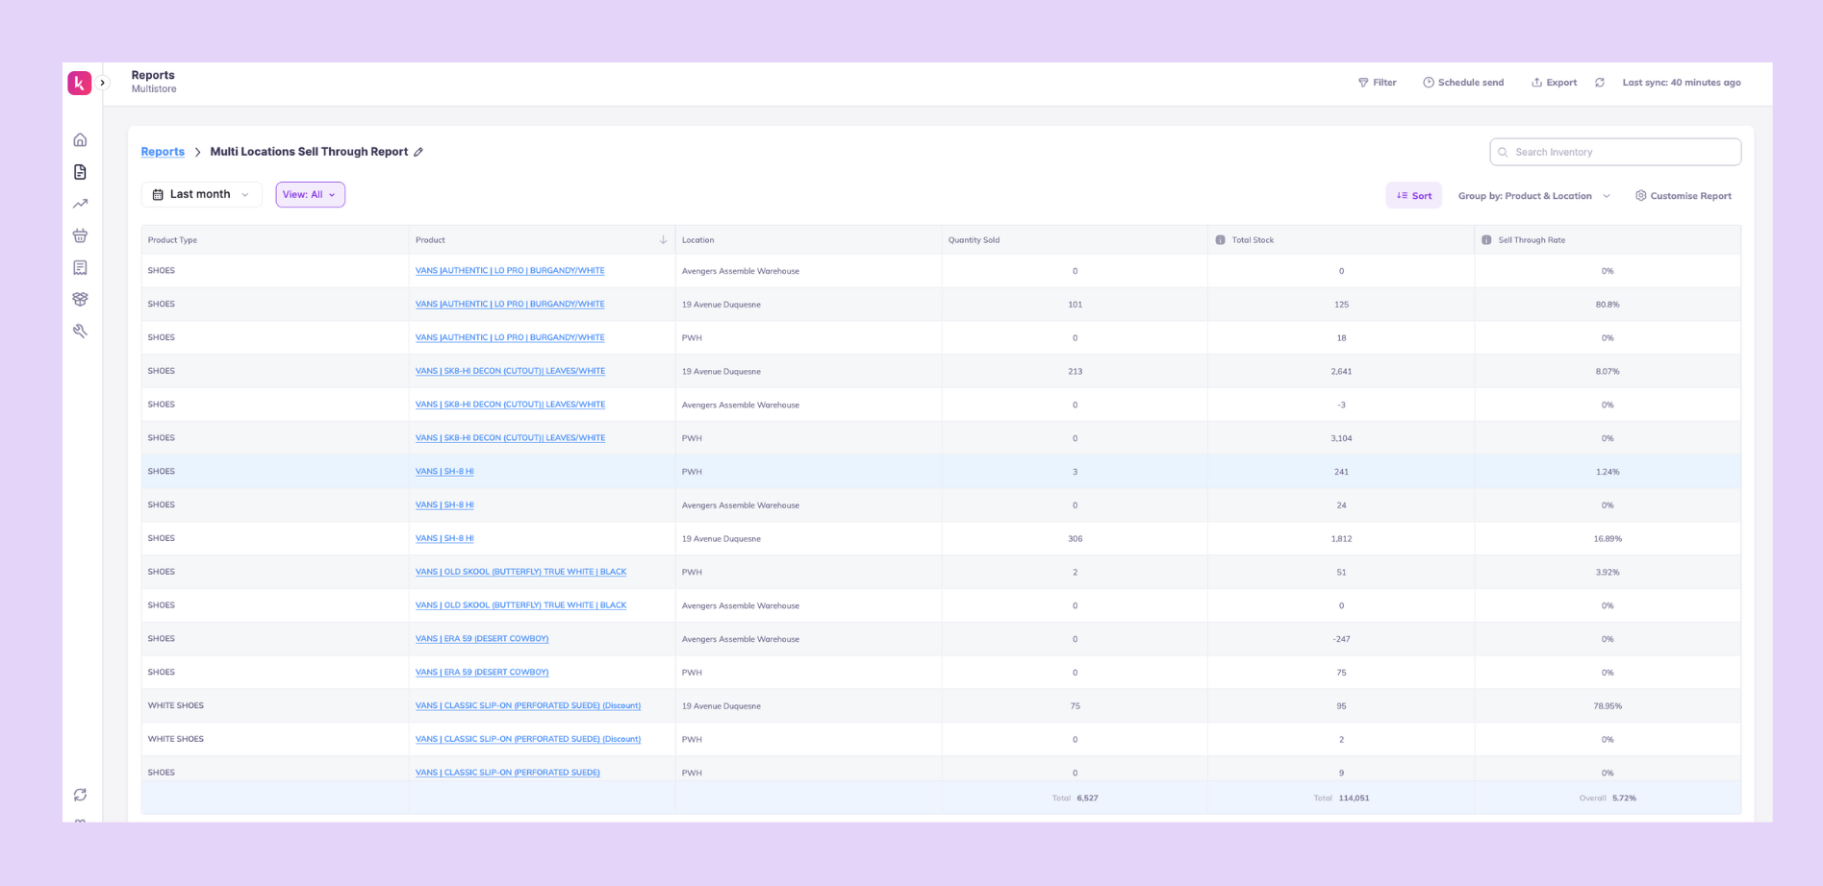Open Group by: Product & Location dropdown
1823x886 pixels.
(1534, 196)
